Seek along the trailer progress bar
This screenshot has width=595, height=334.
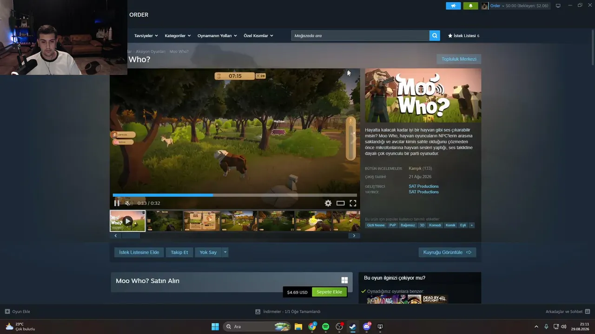click(235, 195)
